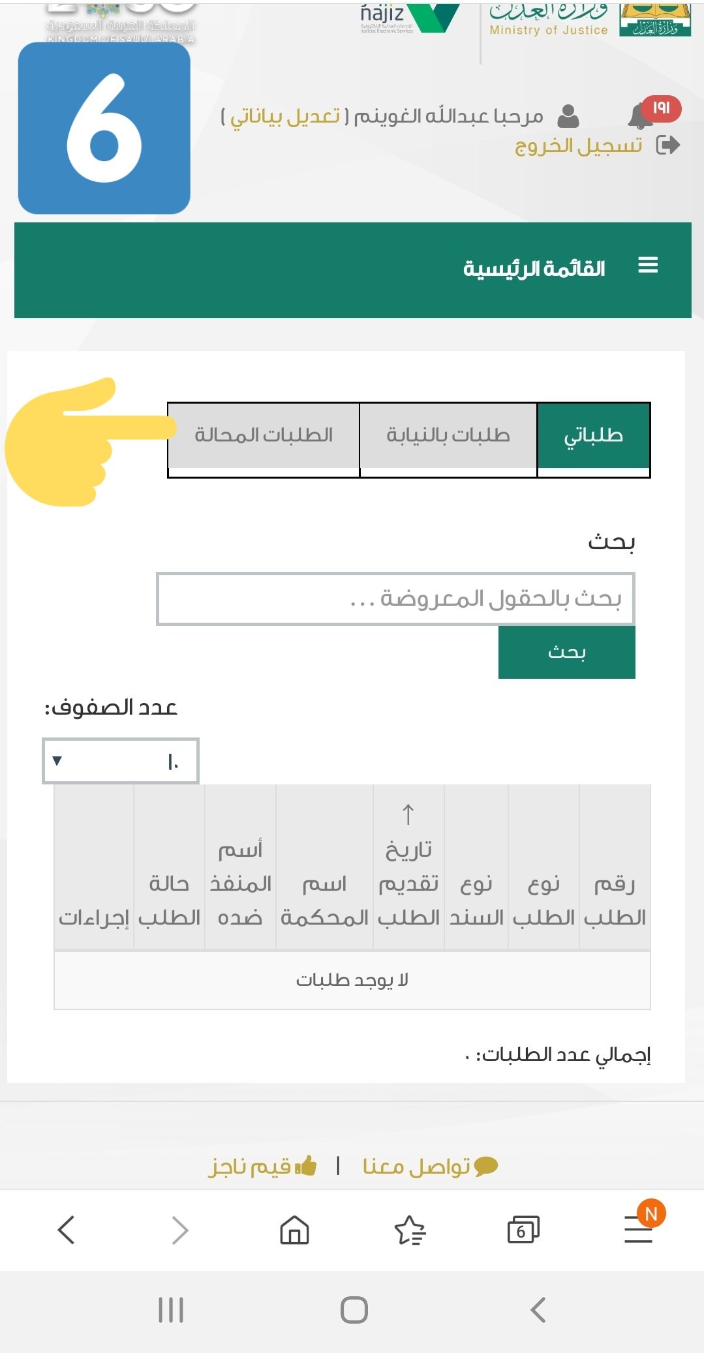Viewport: 704px width, 1353px height.
Task: Open the browser menu with N badge
Action: point(639,1229)
